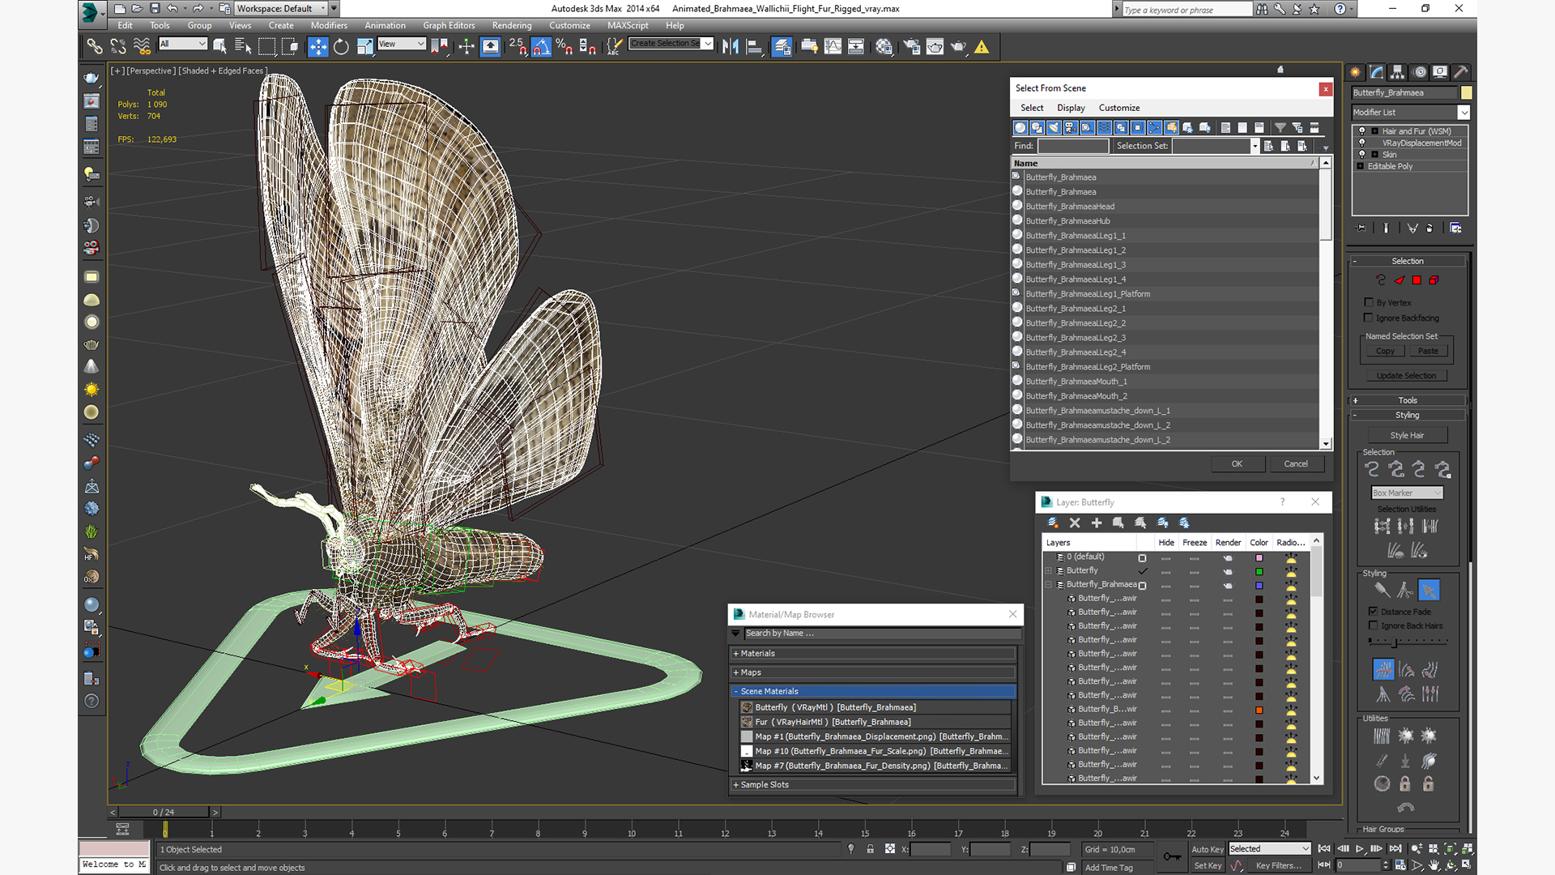
Task: Toggle the Percent Snap tool
Action: pos(564,47)
